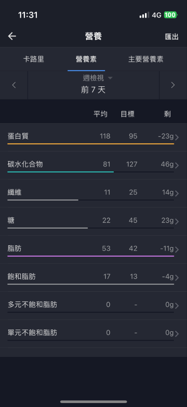Open 蛋白質 details chevron

[177, 137]
